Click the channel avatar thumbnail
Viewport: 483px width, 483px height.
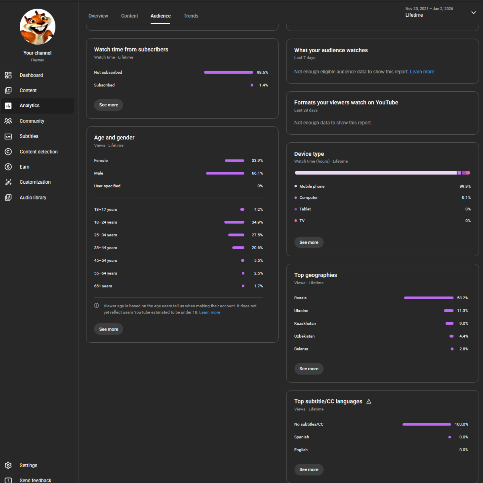pos(37,27)
